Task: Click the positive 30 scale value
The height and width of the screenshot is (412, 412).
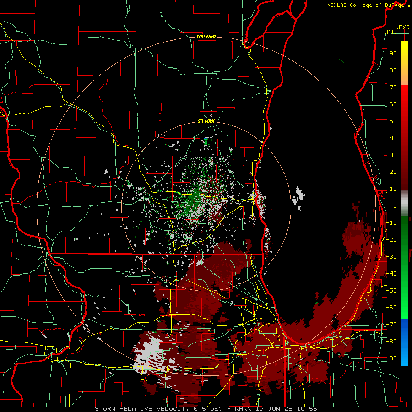Action: (393, 155)
